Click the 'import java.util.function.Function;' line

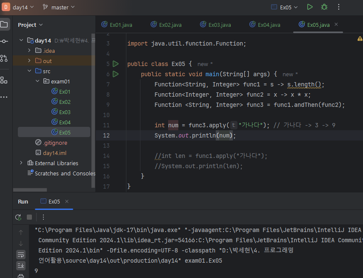coord(186,43)
